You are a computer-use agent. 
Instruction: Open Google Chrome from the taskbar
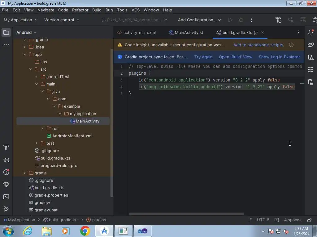(x=85, y=231)
